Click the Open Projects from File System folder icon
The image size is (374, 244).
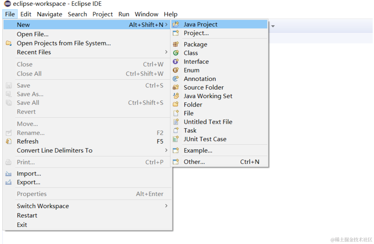pyautogui.click(x=9, y=43)
